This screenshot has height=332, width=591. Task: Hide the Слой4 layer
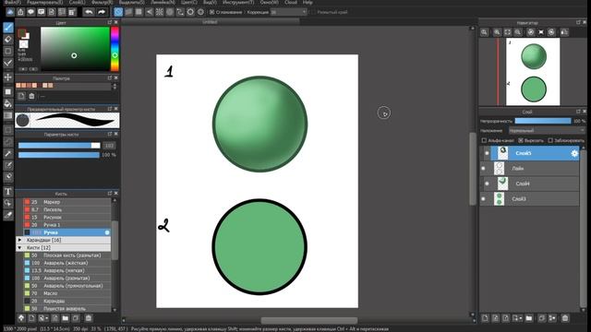pos(487,184)
